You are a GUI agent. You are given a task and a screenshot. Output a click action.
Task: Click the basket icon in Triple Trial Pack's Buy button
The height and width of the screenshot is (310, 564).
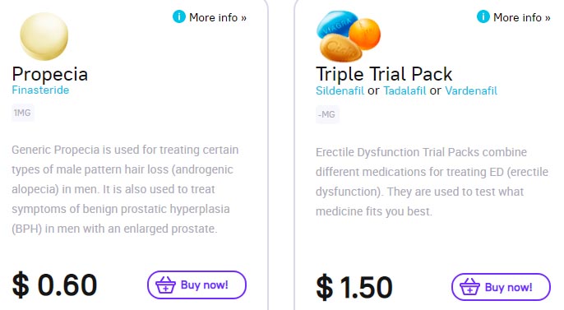coord(469,287)
